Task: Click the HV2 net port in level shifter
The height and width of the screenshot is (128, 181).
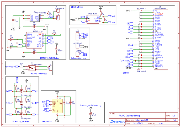Action: [x=35, y=91]
